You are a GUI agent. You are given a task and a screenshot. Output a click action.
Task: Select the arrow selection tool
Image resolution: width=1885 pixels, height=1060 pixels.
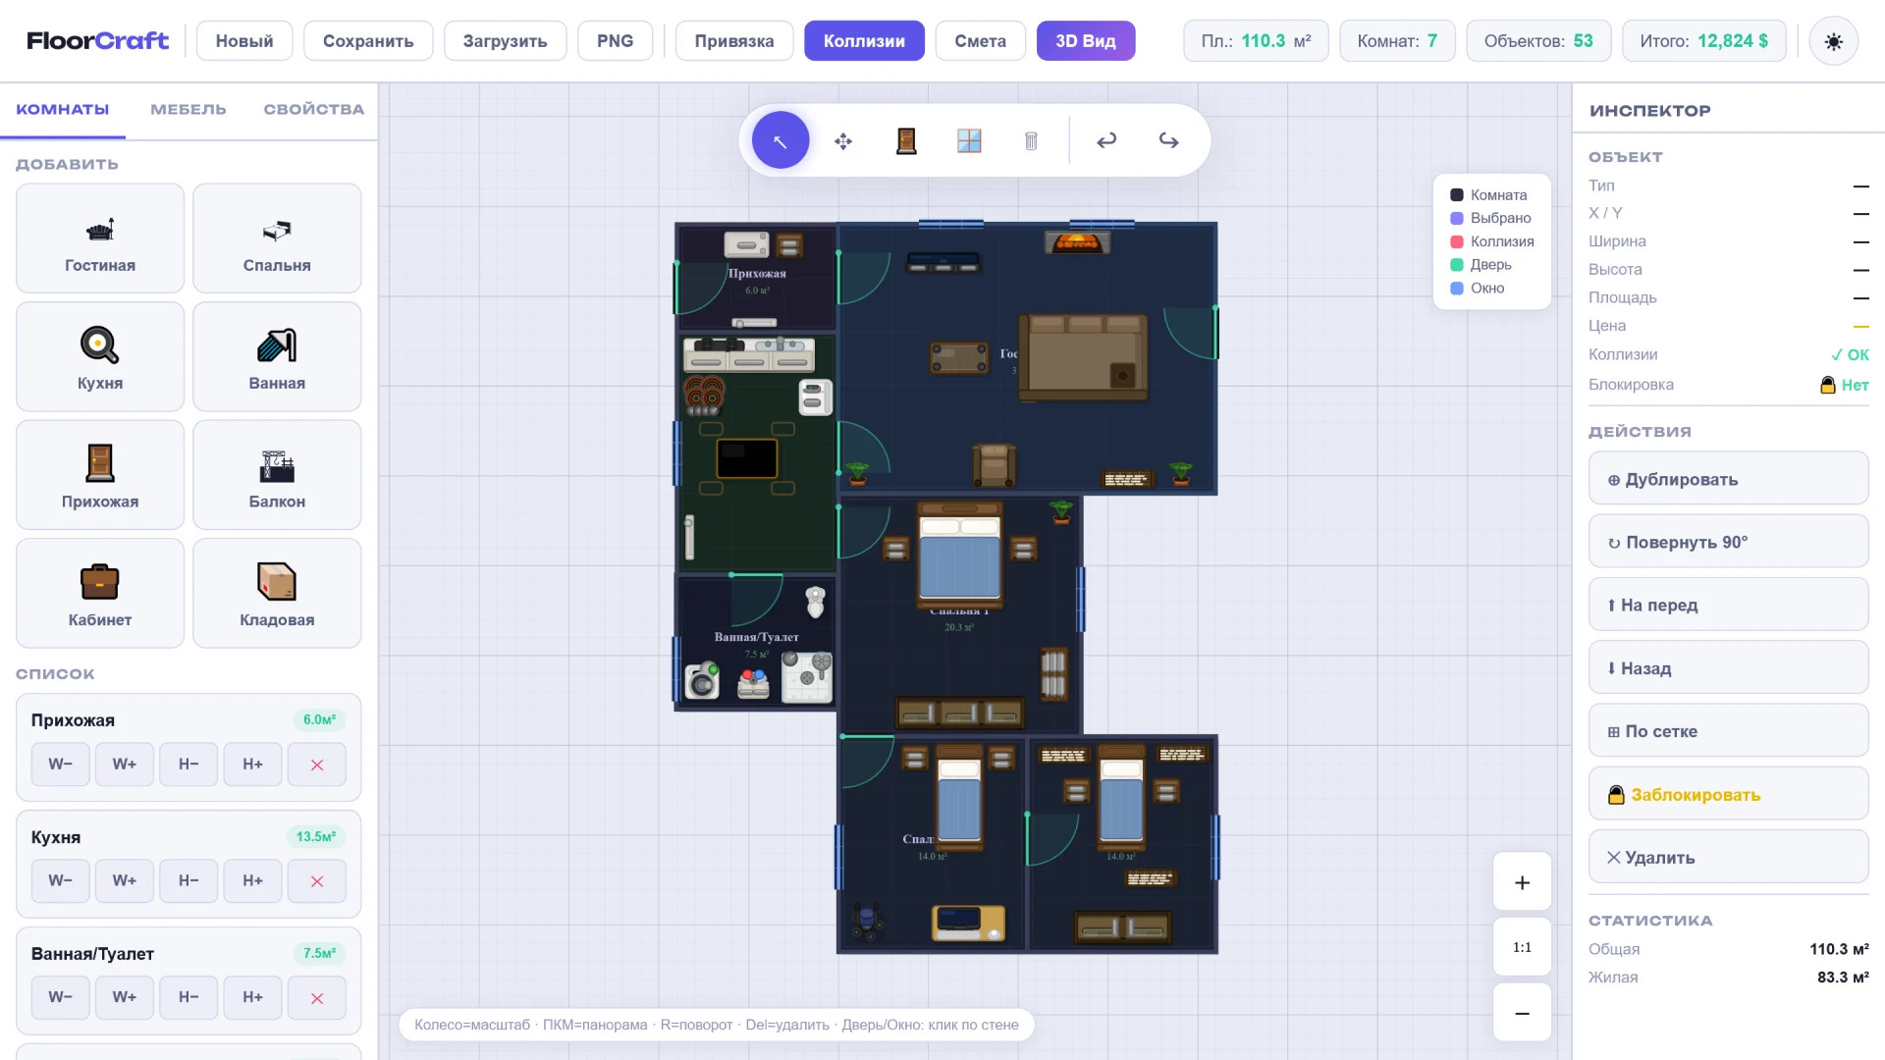click(x=780, y=139)
